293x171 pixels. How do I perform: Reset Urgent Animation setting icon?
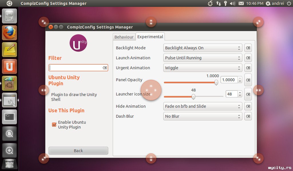248,68
